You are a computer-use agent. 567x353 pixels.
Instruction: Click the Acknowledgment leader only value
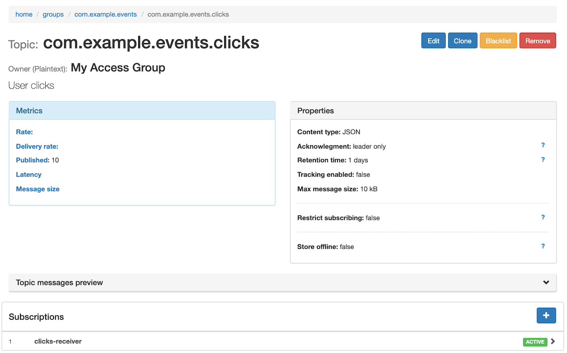[369, 146]
